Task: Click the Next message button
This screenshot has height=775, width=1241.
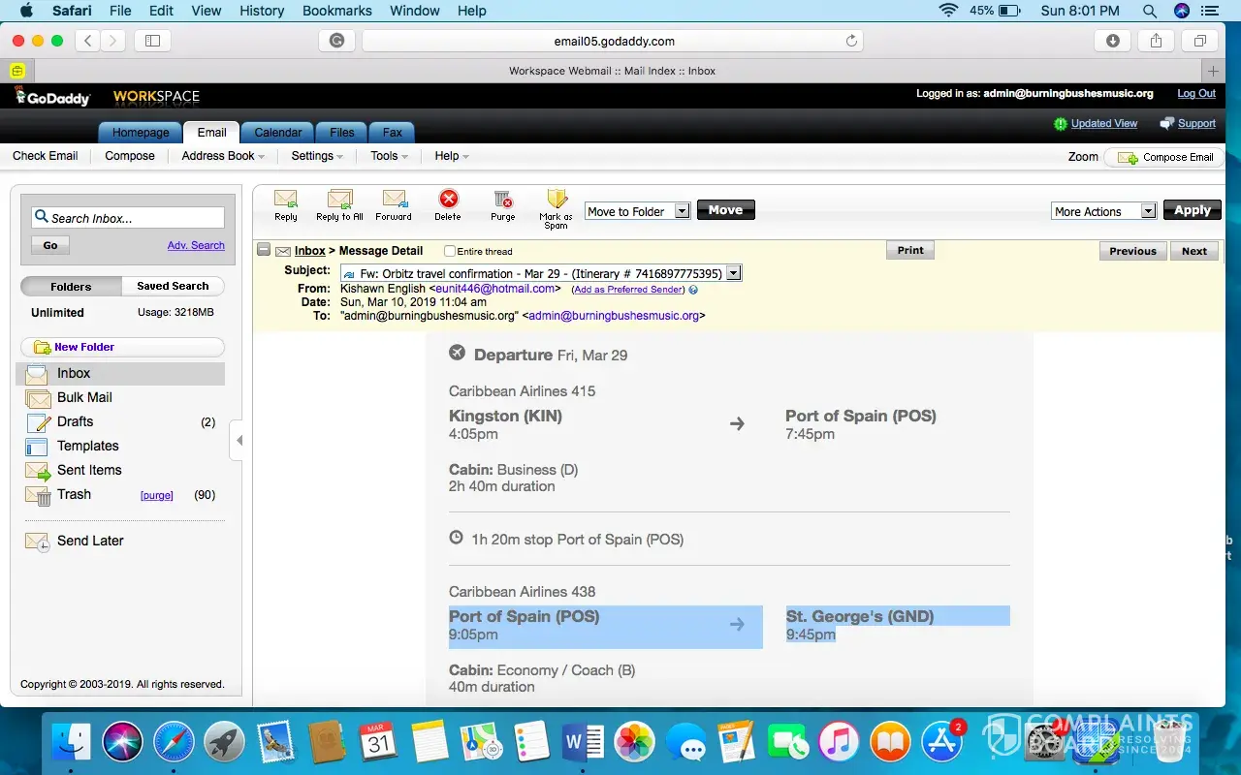Action: coord(1193,251)
